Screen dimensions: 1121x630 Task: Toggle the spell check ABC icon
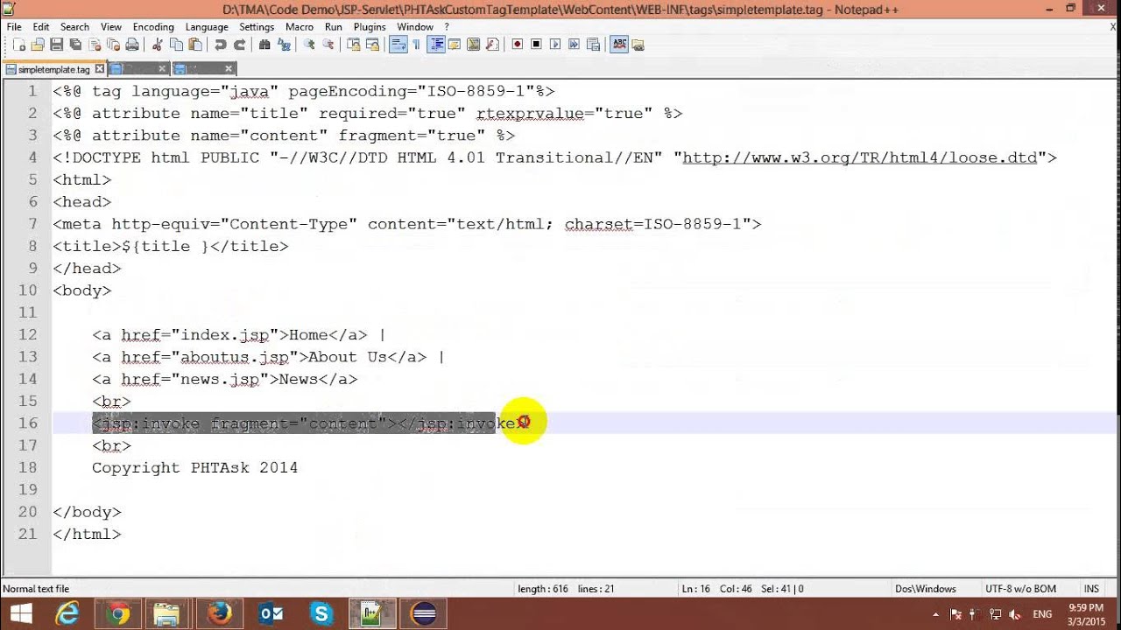click(x=619, y=45)
